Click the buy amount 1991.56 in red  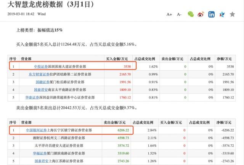click(125, 82)
